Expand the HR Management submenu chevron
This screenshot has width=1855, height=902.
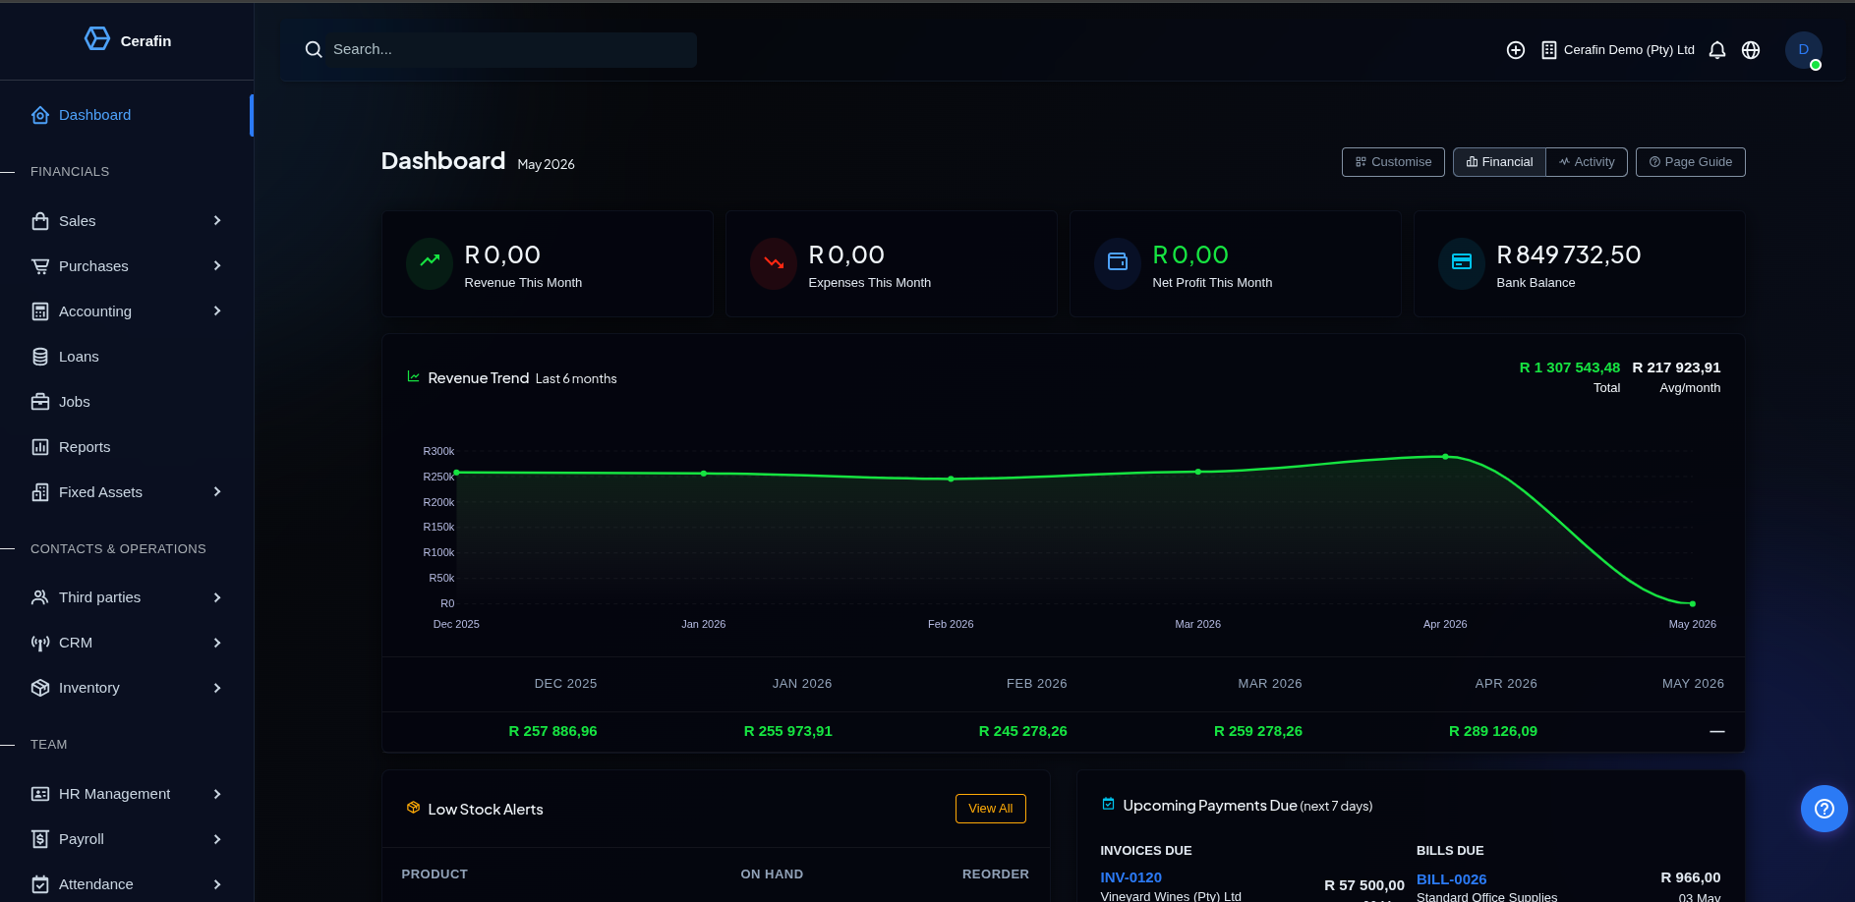217,794
